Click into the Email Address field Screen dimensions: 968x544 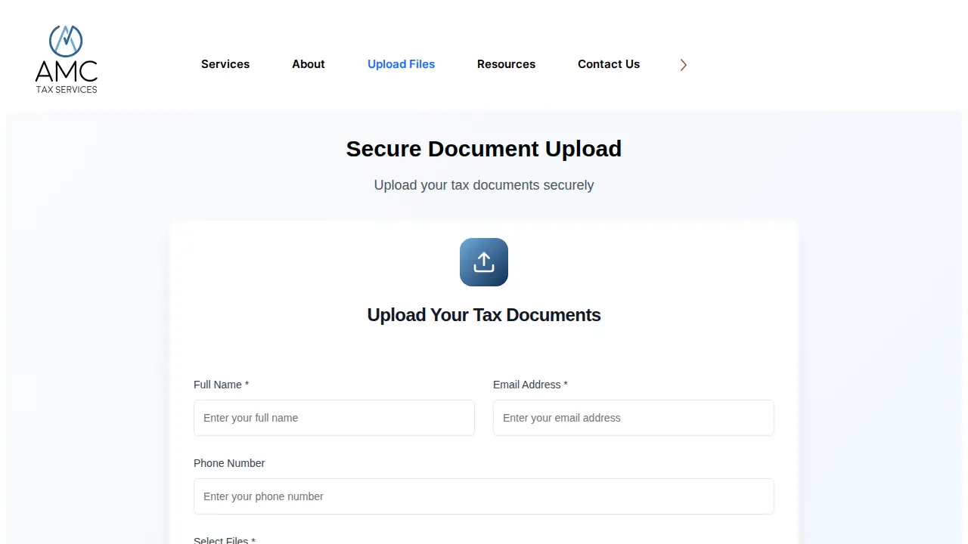pyautogui.click(x=634, y=418)
